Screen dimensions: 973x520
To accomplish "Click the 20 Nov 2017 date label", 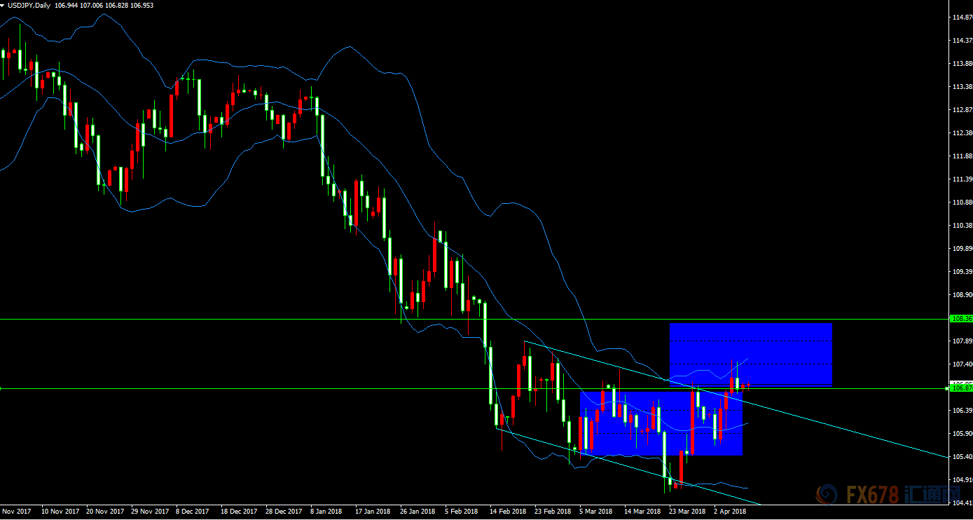I will tap(104, 512).
